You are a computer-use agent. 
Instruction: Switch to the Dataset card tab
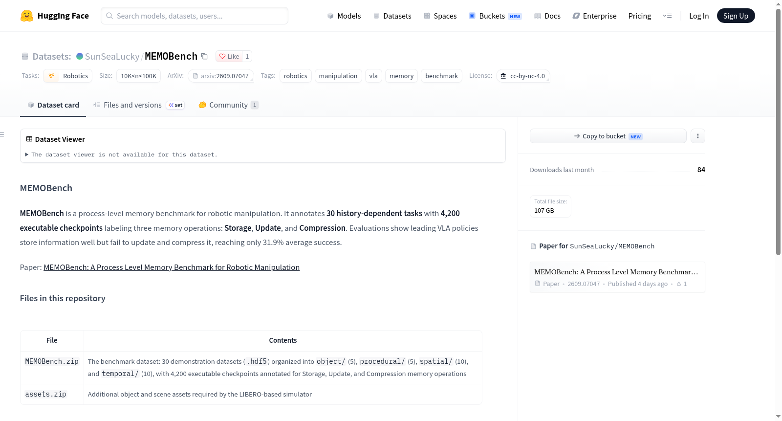click(x=53, y=105)
